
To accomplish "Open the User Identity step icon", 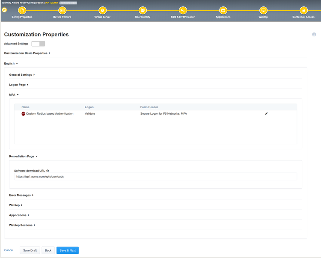I will tap(143, 10).
